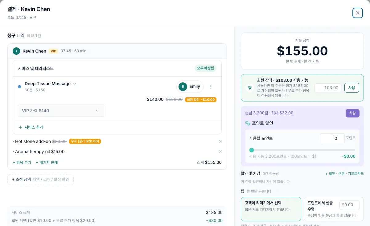370x226 pixels.
Task: Select therapist Emily chip
Action: tap(190, 87)
